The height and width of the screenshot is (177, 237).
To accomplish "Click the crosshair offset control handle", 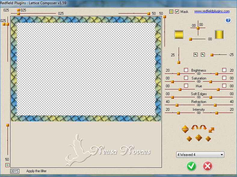I will (198, 28).
